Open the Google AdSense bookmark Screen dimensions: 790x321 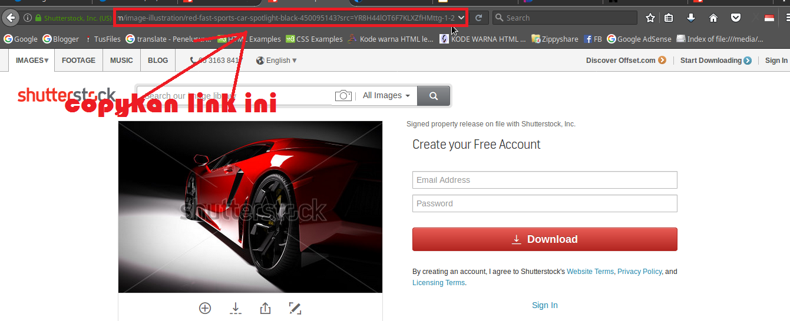coord(640,39)
